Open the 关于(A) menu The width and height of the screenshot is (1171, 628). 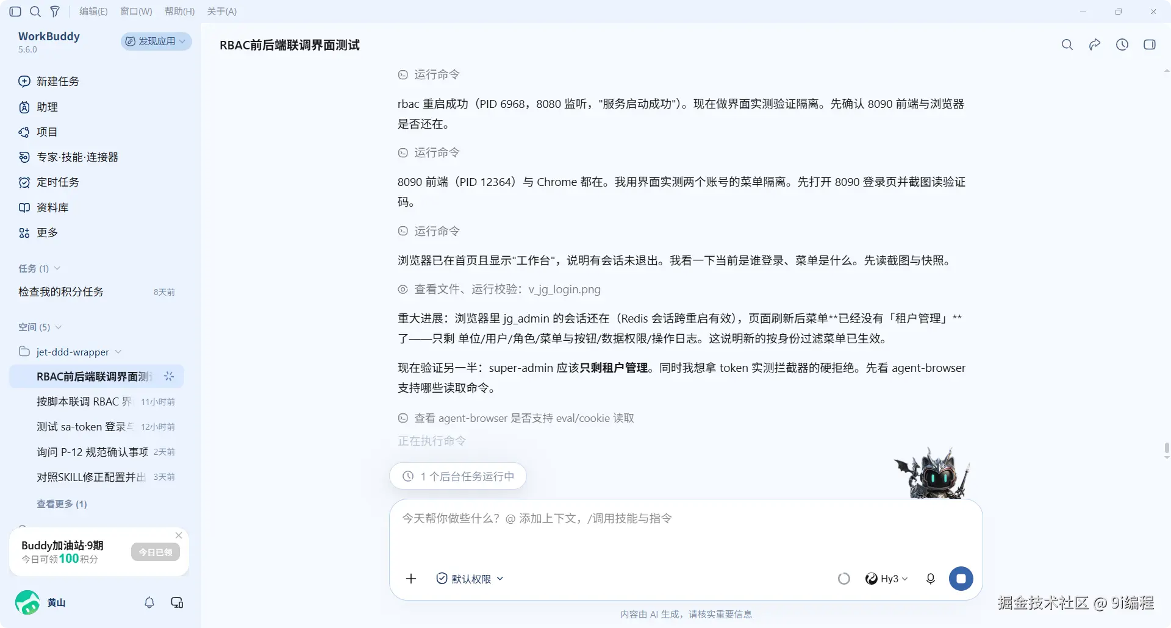coord(222,12)
